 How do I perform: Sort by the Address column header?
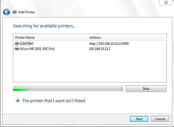(x=124, y=37)
